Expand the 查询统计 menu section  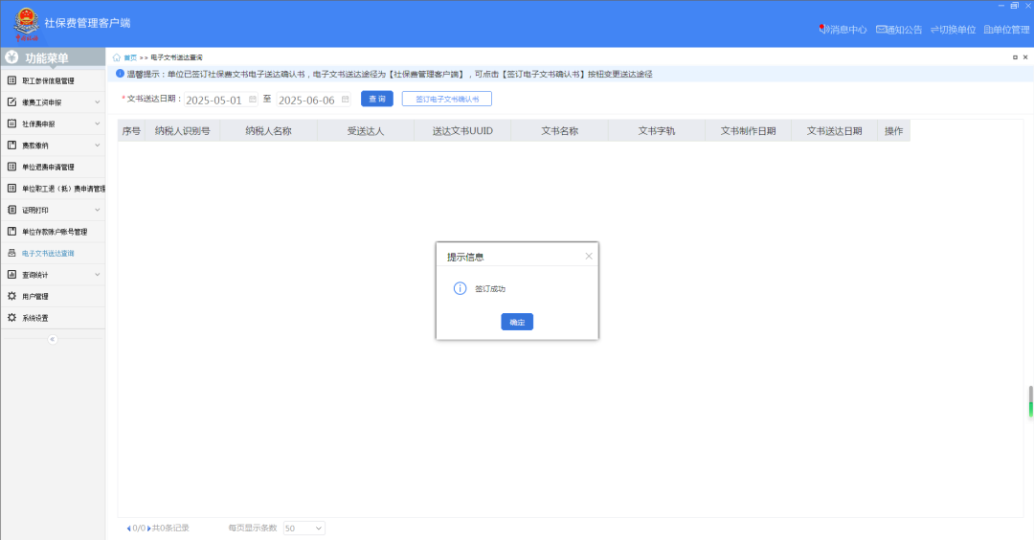click(x=97, y=275)
